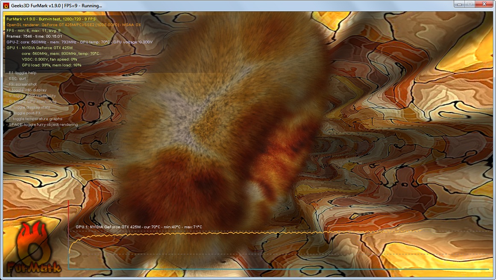
Task: Click the FurMark flame icon in title bar
Action: [x=6, y=6]
